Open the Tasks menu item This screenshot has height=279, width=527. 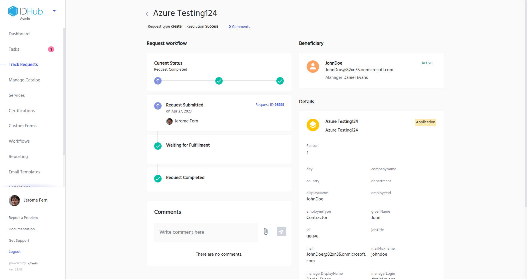(x=14, y=49)
